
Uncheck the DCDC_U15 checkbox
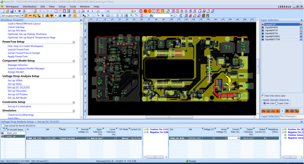pyautogui.click(x=2, y=133)
